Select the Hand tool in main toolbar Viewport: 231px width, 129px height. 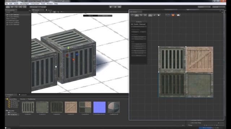(x=8, y=7)
